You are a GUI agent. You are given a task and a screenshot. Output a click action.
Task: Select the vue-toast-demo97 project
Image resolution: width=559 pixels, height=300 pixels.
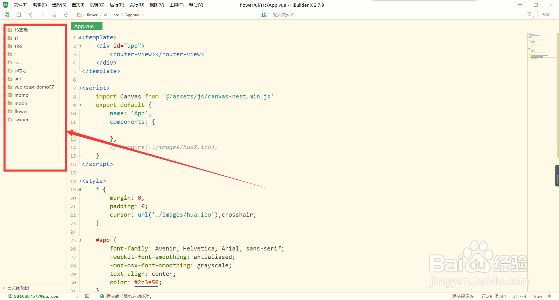pyautogui.click(x=34, y=87)
